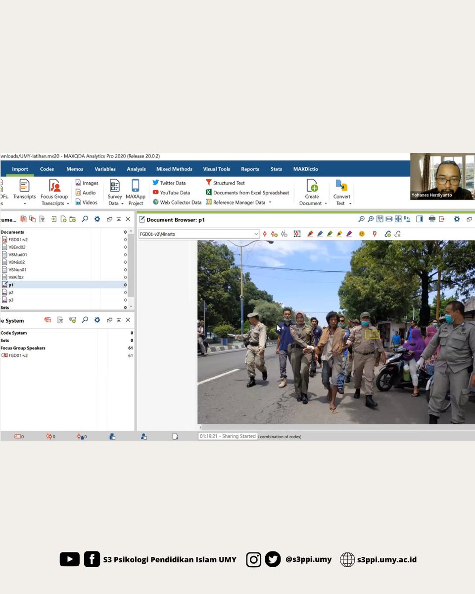
Task: Import YouTube Data
Action: 171,193
